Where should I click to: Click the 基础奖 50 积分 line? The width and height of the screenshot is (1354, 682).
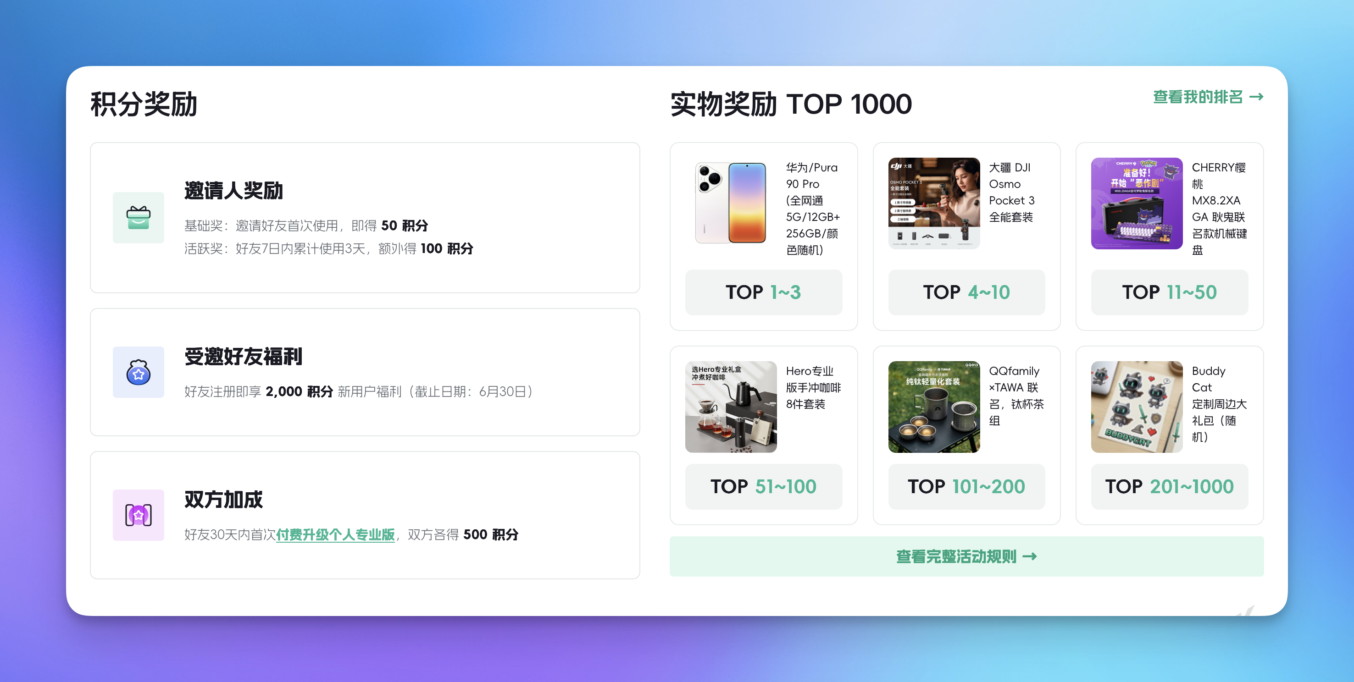click(x=306, y=225)
